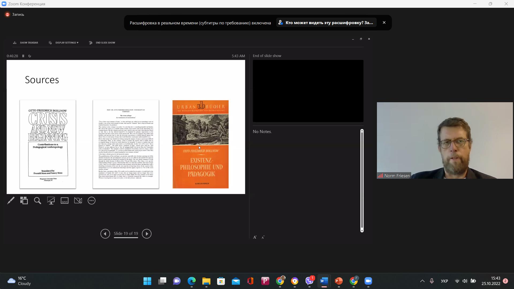The width and height of the screenshot is (514, 289).
Task: Select Norm Friesen's video tile
Action: 445,140
